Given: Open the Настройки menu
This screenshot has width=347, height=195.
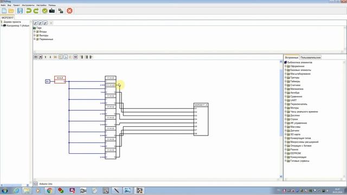Looking at the screenshot, I should coord(41,5).
